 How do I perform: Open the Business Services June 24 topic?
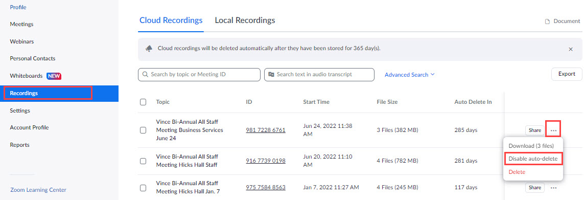click(190, 130)
